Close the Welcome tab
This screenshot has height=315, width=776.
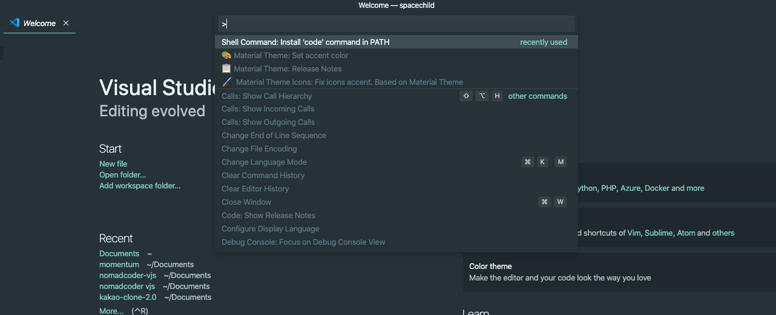pos(66,23)
